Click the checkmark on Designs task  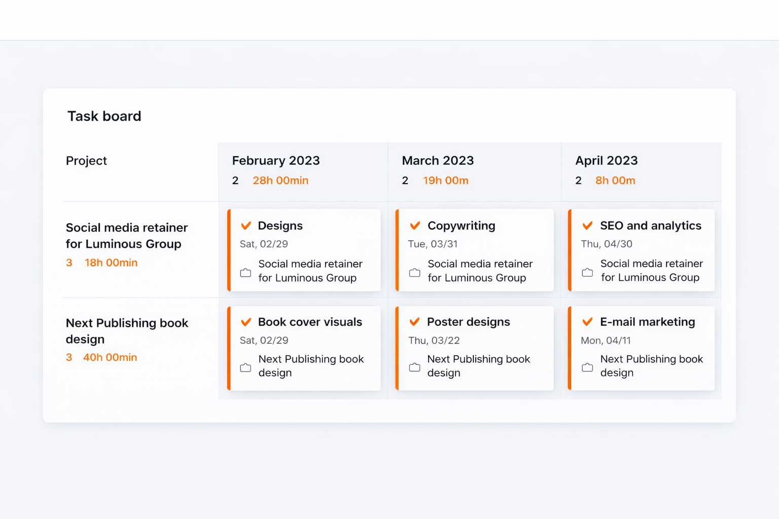pyautogui.click(x=246, y=226)
